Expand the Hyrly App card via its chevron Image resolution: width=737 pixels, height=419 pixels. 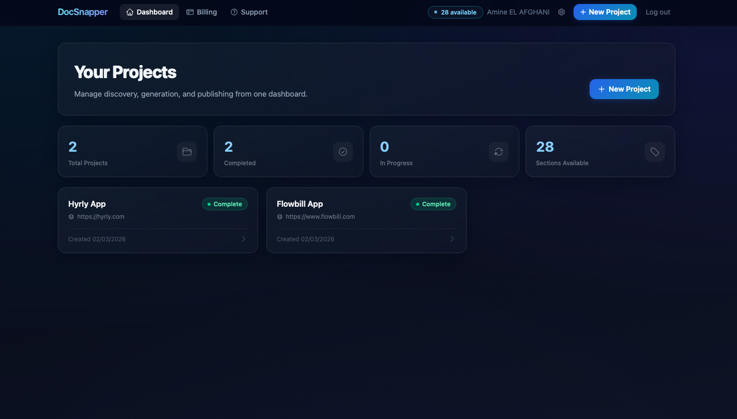tap(244, 239)
